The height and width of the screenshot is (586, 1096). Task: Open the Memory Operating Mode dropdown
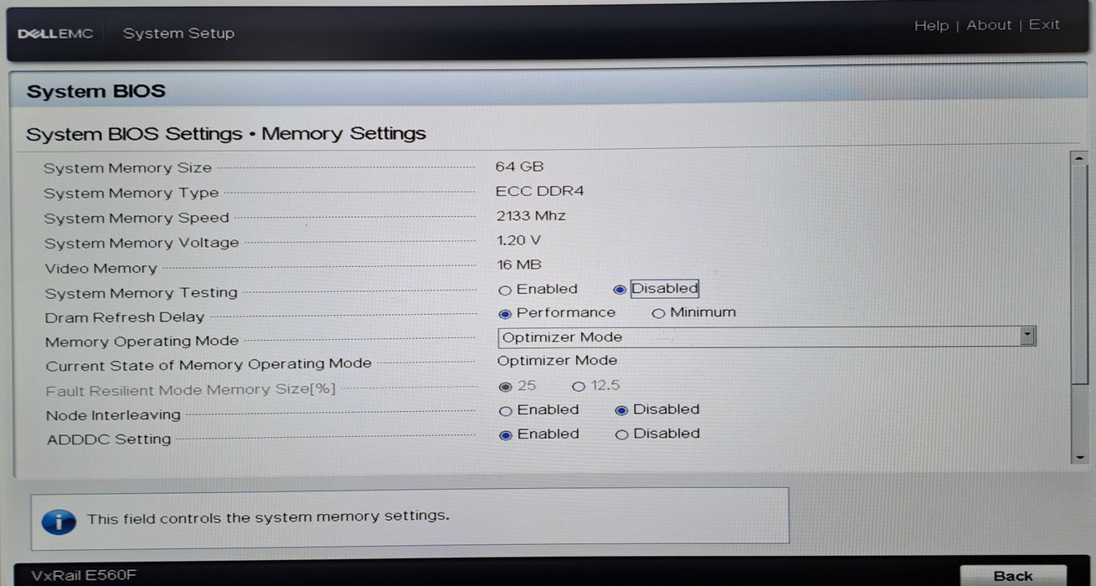coord(767,337)
